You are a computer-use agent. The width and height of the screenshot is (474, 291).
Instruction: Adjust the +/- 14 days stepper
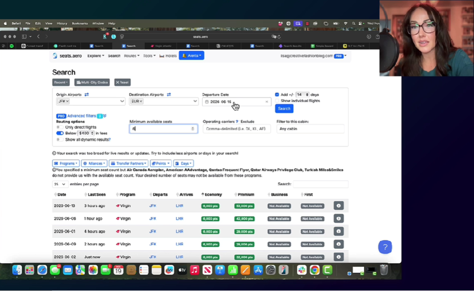(307, 95)
